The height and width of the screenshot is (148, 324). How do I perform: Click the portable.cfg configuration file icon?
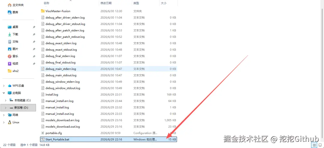tap(43, 133)
